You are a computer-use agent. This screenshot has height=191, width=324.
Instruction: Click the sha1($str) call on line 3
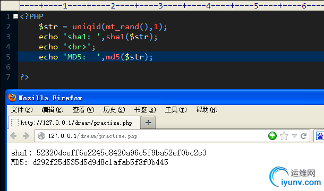(x=130, y=37)
